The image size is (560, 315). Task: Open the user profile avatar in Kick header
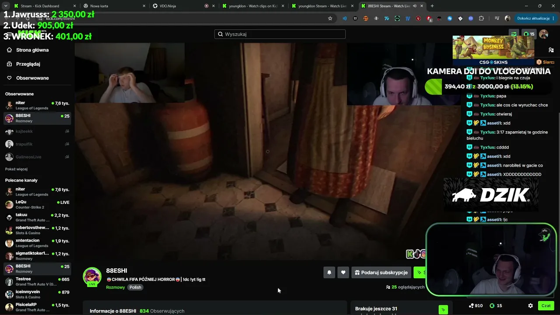(x=543, y=34)
